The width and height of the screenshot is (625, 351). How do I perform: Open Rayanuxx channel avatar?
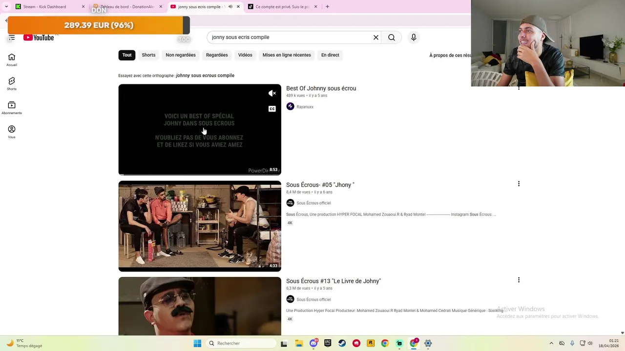click(x=290, y=106)
